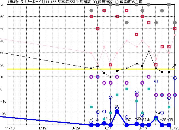Viewport: 179px width, 130px height.
Task: Click the 70 value on the y-axis
Action: pyautogui.click(x=3, y=5)
